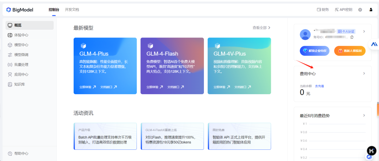Viewport: 379px width, 161px height.
Task: Open the GLM-4-FlashX重磅上线 news card
Action: tap(172, 136)
